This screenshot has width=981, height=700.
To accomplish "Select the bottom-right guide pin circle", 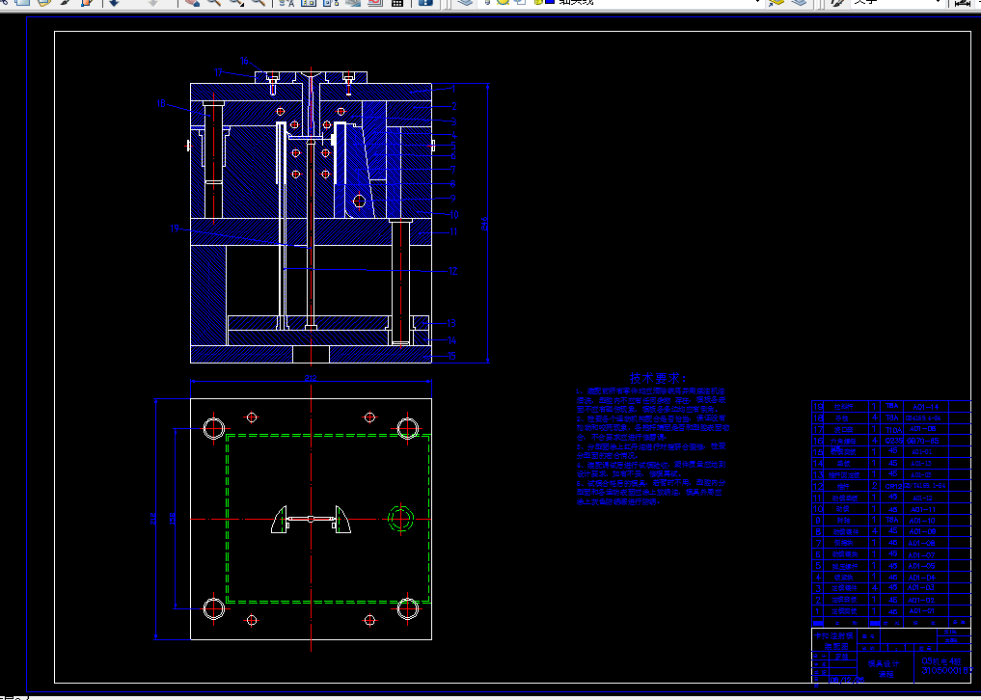I will 408,608.
